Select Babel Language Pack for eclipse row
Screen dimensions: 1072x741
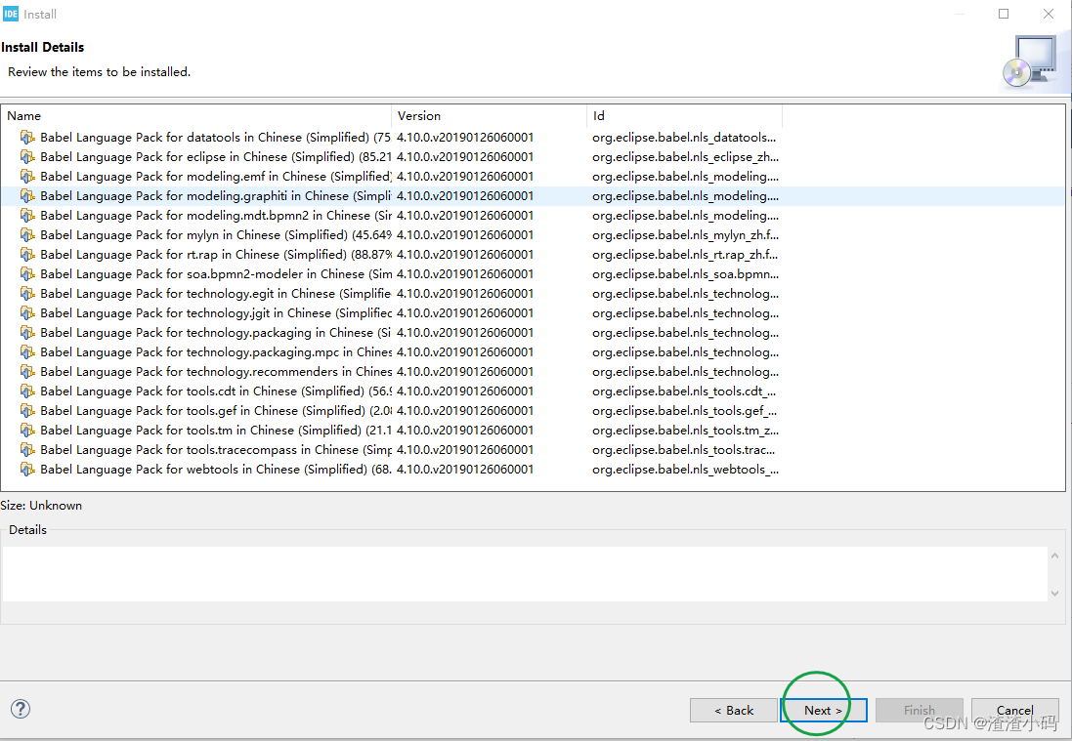pyautogui.click(x=534, y=156)
